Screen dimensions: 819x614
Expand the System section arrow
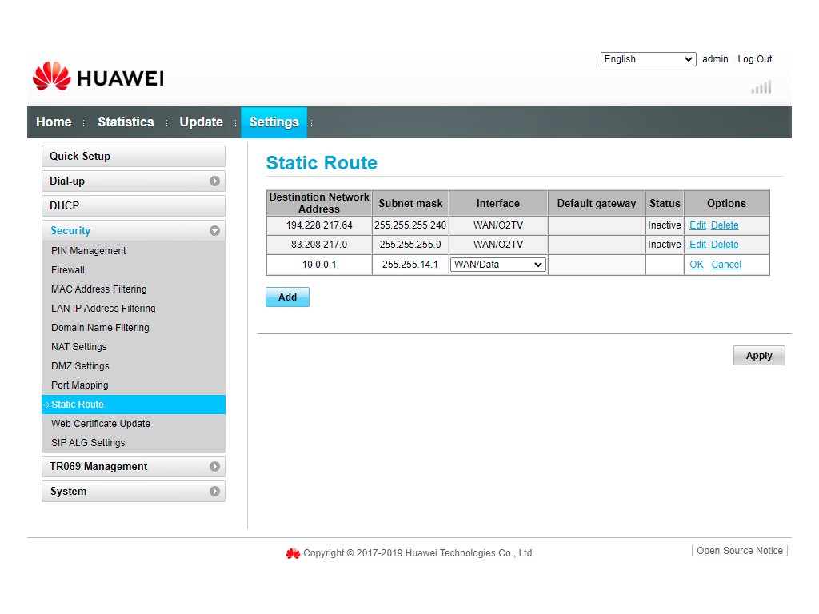pyautogui.click(x=214, y=492)
